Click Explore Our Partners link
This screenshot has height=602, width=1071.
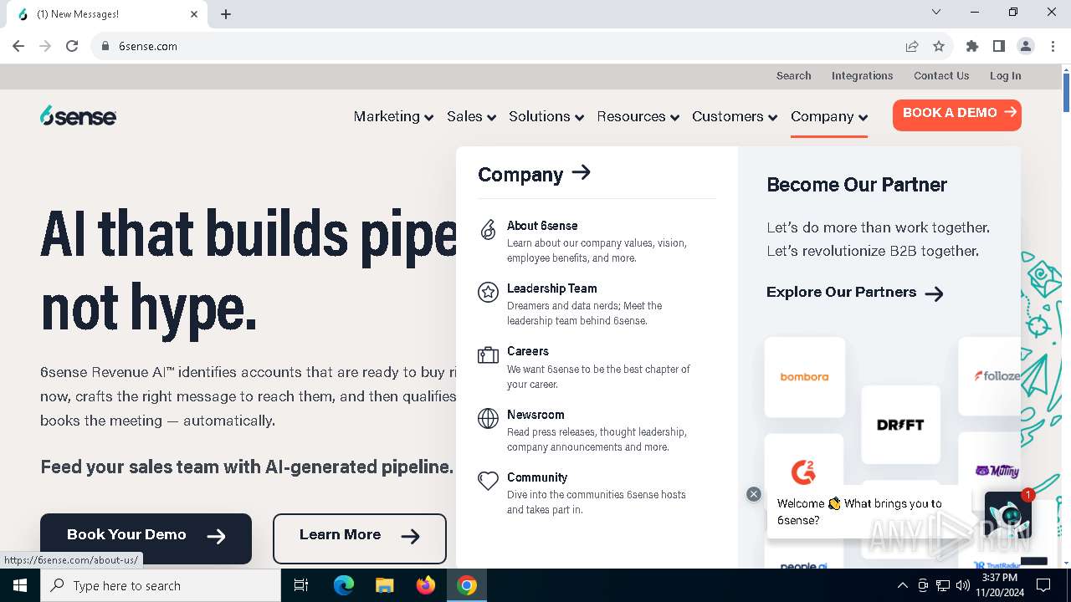click(855, 292)
